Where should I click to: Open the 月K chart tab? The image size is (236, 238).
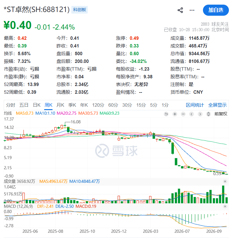tap(60, 105)
